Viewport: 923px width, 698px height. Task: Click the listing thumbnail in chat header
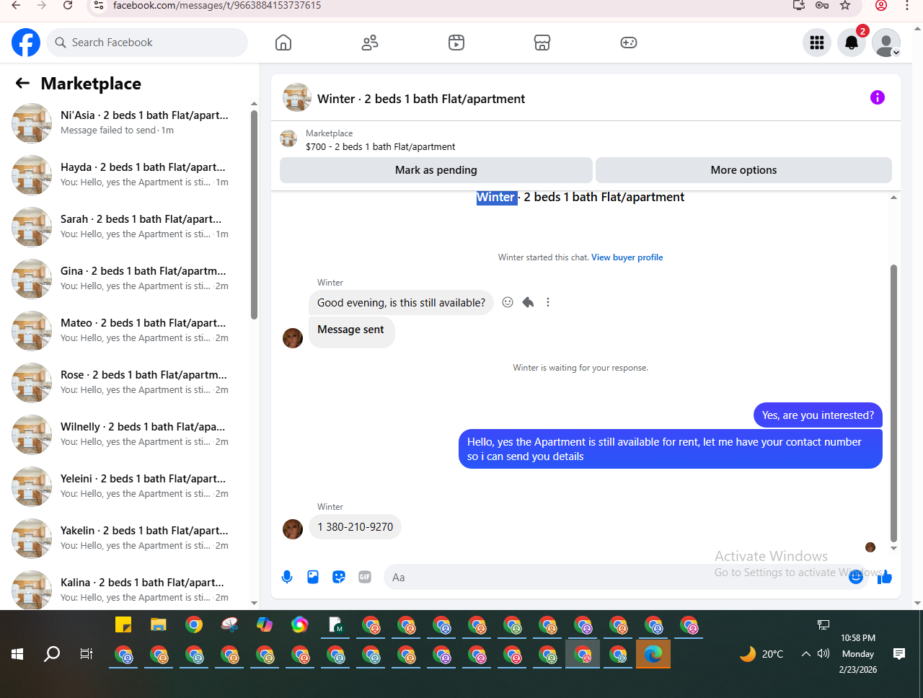(297, 97)
